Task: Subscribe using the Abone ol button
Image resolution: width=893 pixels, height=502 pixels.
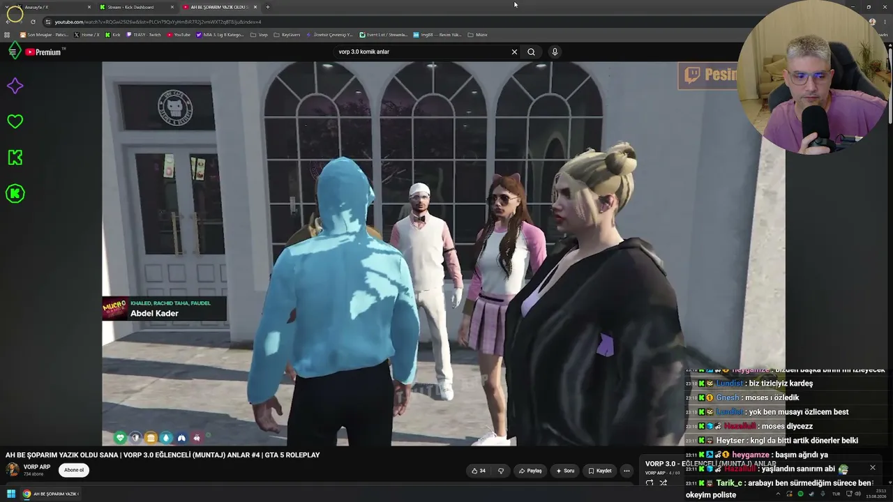Action: [74, 470]
